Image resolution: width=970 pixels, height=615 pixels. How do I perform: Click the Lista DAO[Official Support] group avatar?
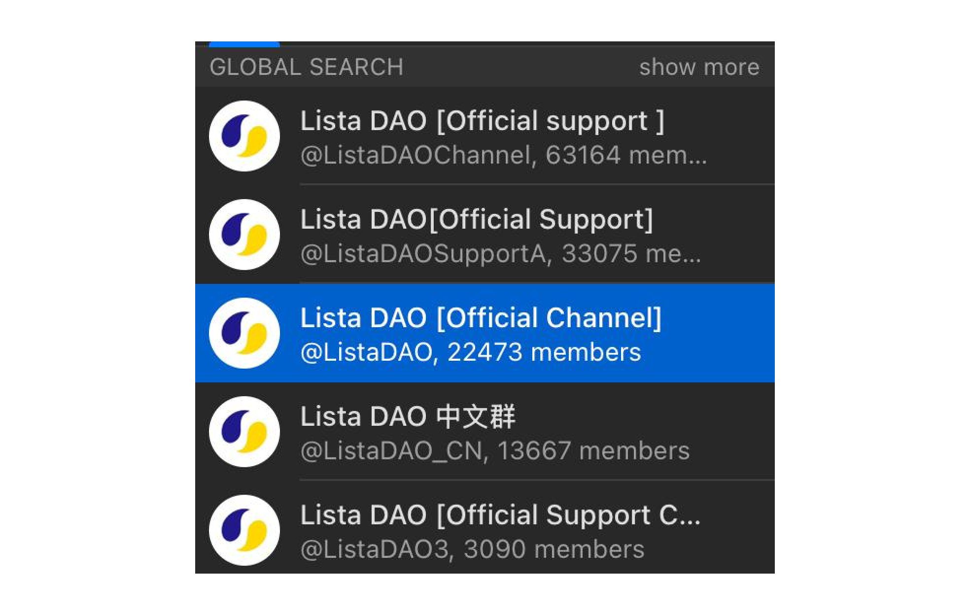tap(244, 235)
